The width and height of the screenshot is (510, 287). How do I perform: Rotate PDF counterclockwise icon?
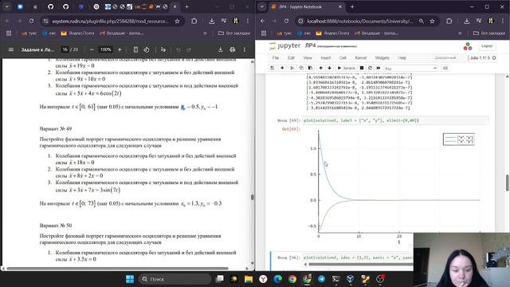(147, 49)
